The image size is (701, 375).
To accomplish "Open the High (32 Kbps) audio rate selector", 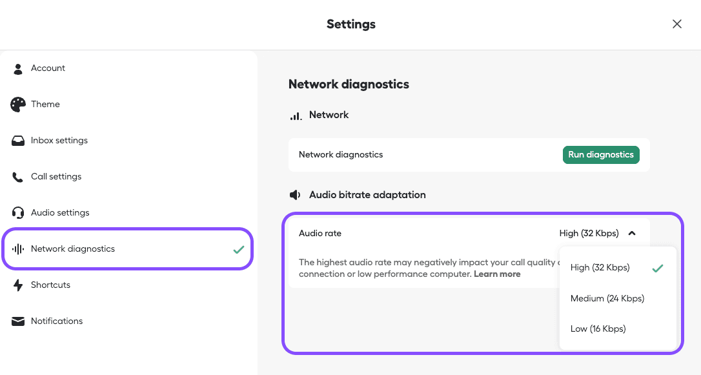I will tap(589, 232).
